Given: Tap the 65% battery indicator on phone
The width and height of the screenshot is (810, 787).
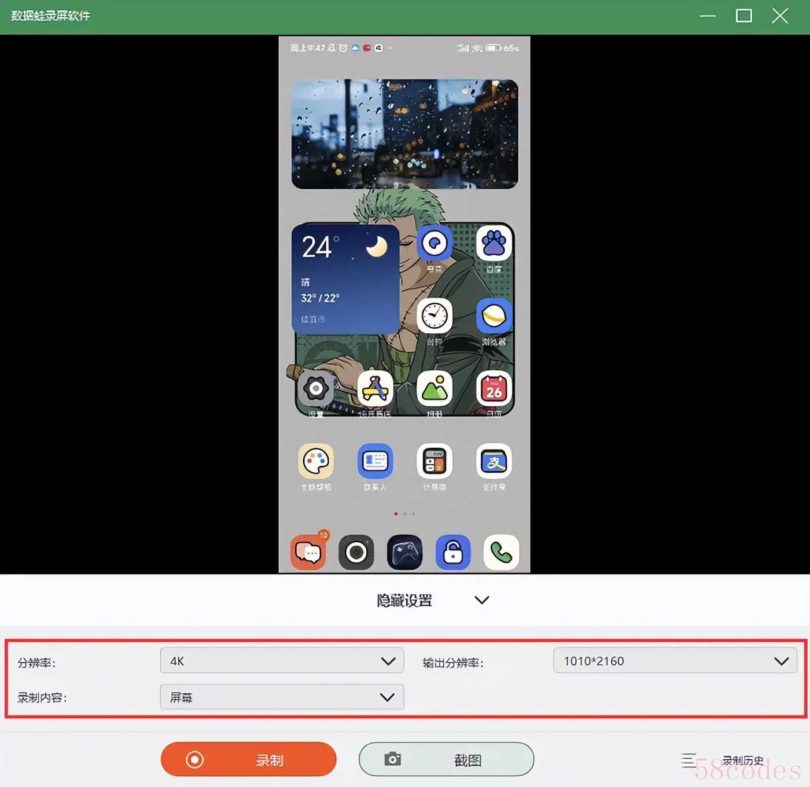Looking at the screenshot, I should pyautogui.click(x=502, y=48).
